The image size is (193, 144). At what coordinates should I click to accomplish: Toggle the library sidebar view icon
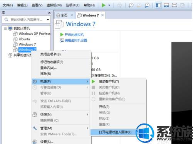point(158,5)
